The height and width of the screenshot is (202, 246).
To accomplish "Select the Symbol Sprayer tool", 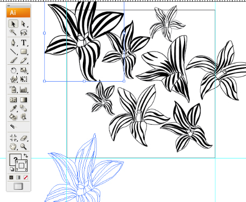I will coord(13,89).
